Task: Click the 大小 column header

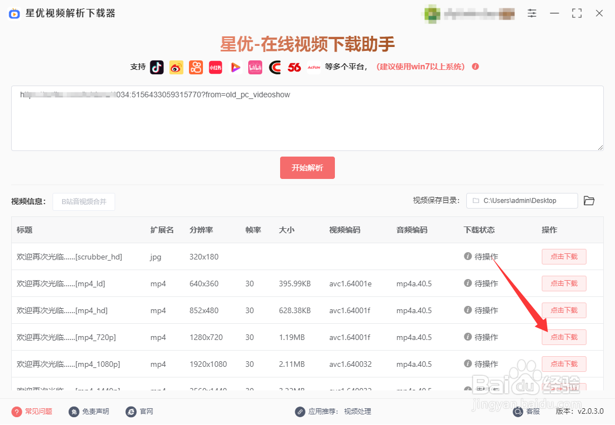Action: [287, 230]
